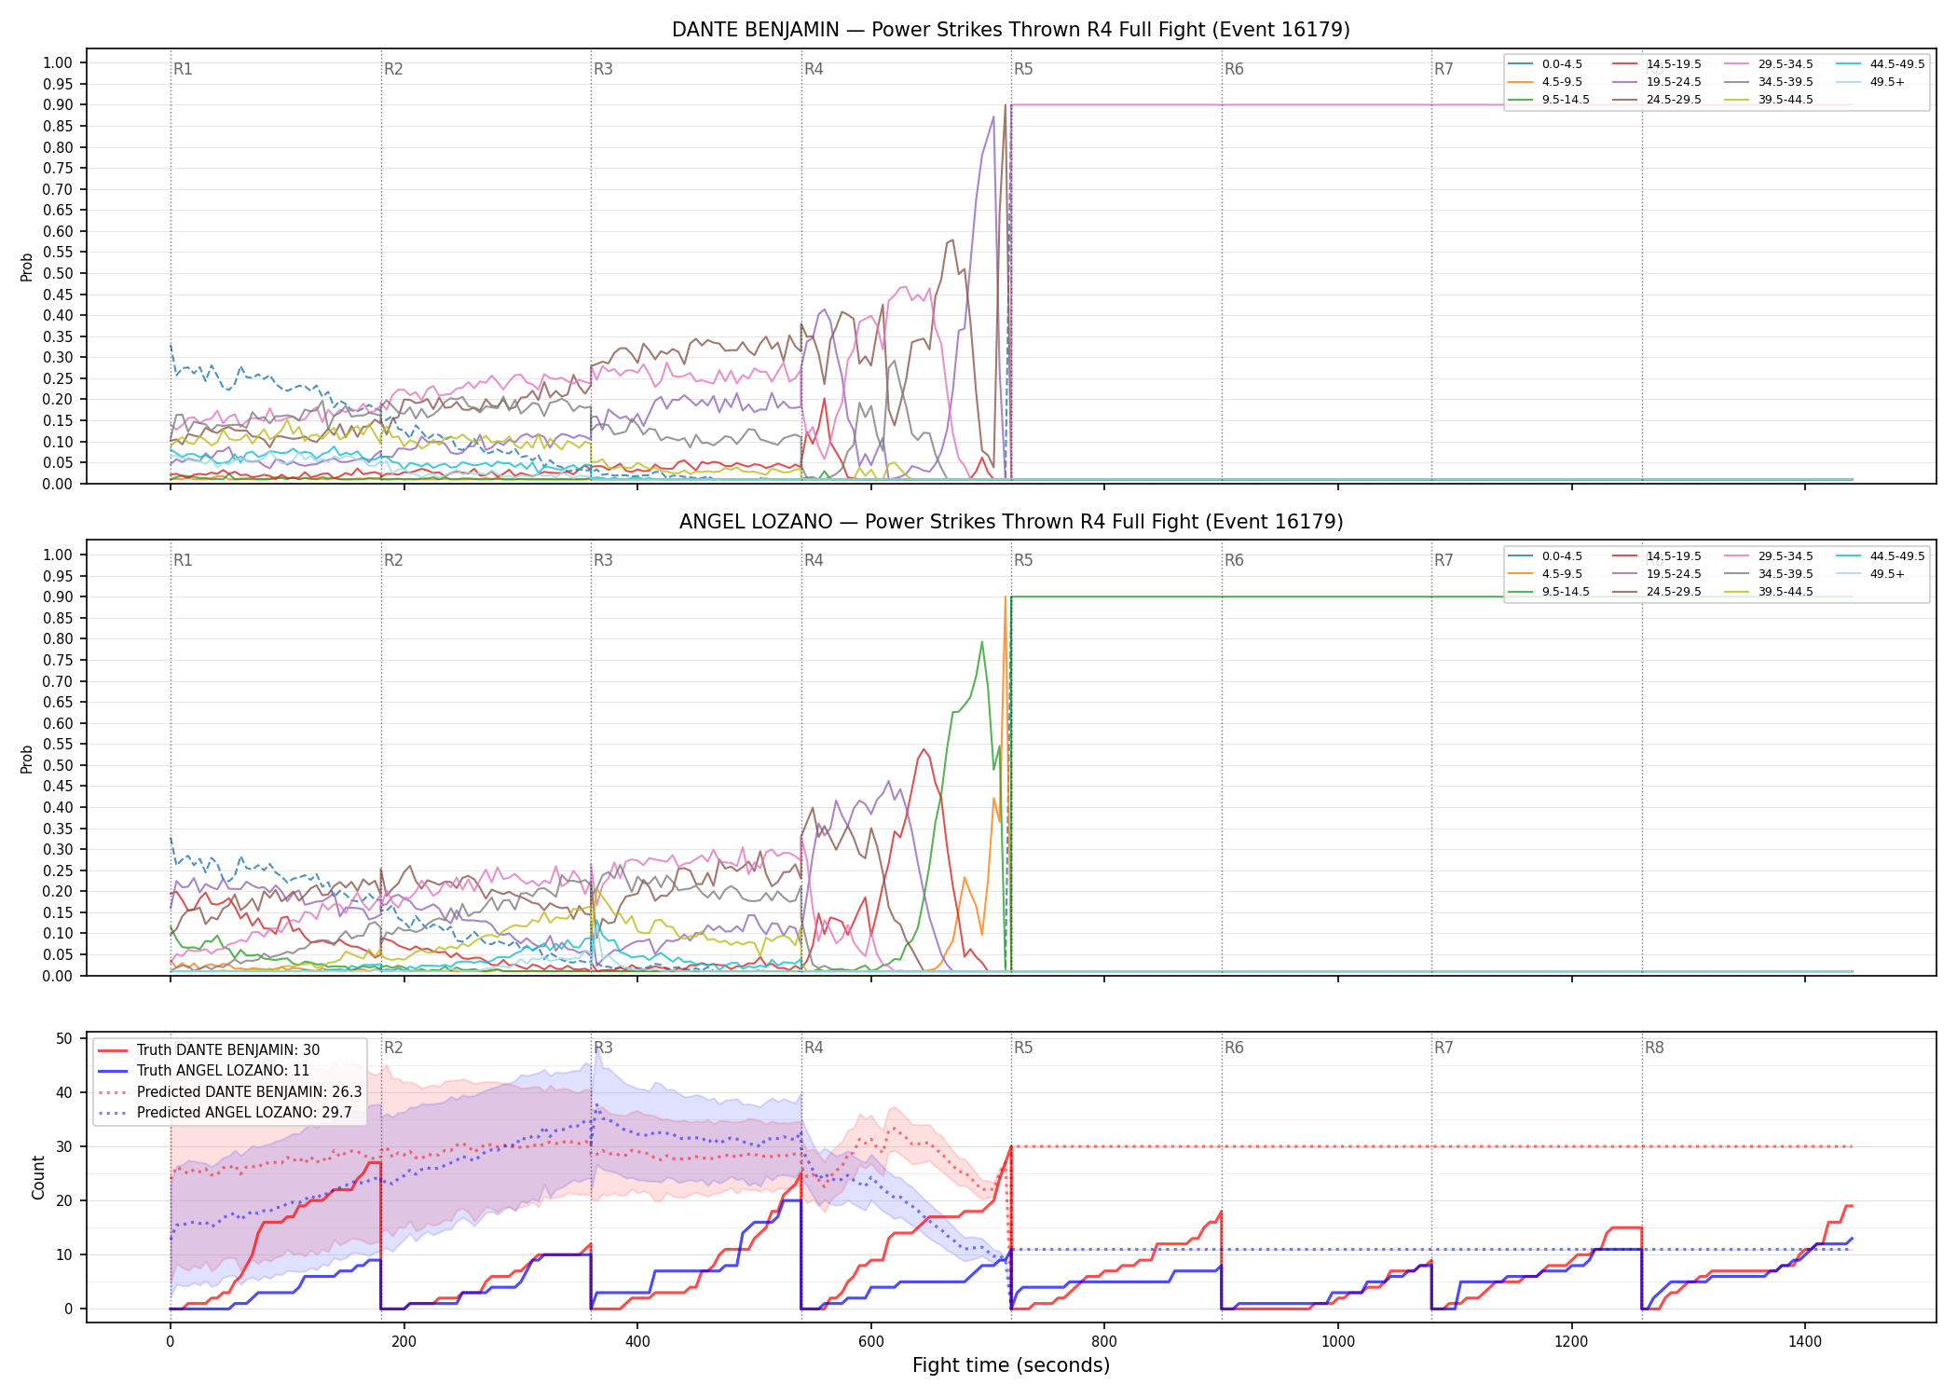Click '49.5+' in Dante Benjamin legend
1957x1398 pixels.
[1887, 82]
